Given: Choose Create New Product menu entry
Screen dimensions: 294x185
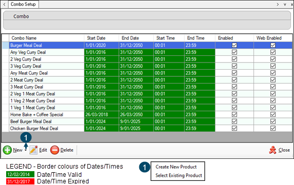Looking at the screenshot, I should click(176, 167).
